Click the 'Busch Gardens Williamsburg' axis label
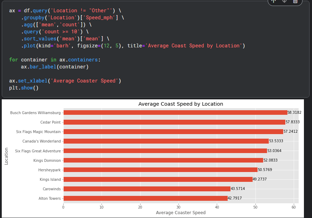The image size is (312, 218). (x=35, y=113)
